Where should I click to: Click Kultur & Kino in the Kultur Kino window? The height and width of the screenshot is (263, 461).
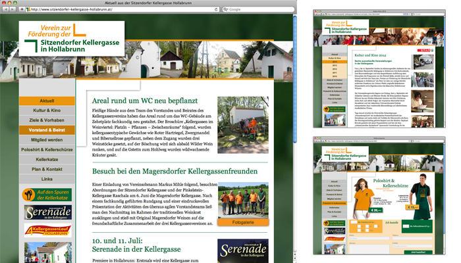pos(335,58)
